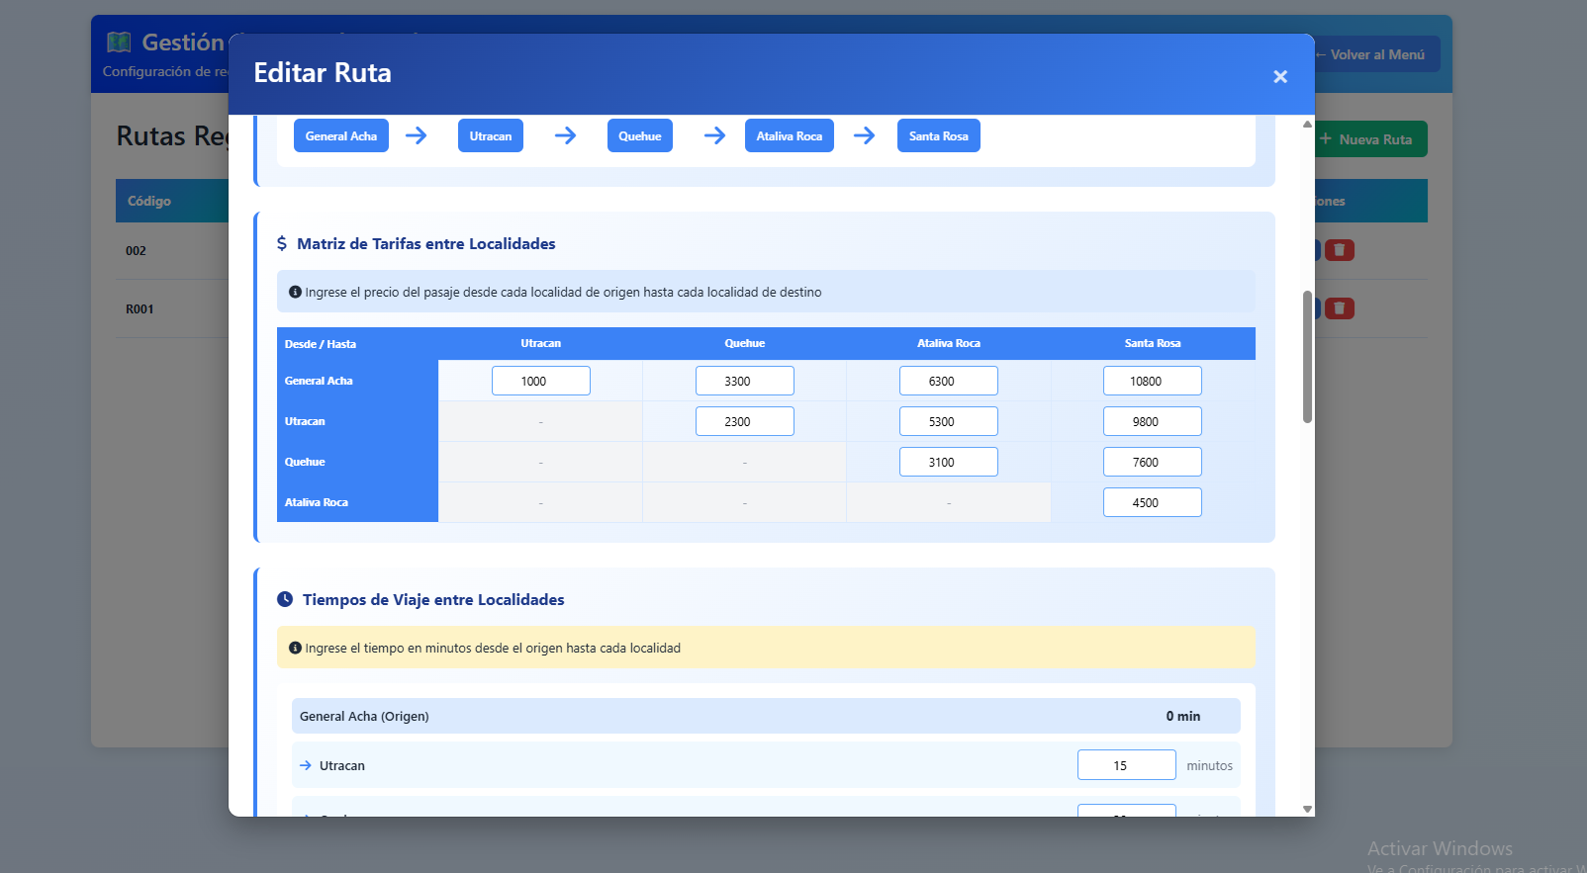Click the dollar sign icon in Matriz de Tarifas

(282, 243)
